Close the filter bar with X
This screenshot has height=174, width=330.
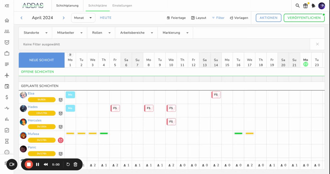tap(317, 44)
